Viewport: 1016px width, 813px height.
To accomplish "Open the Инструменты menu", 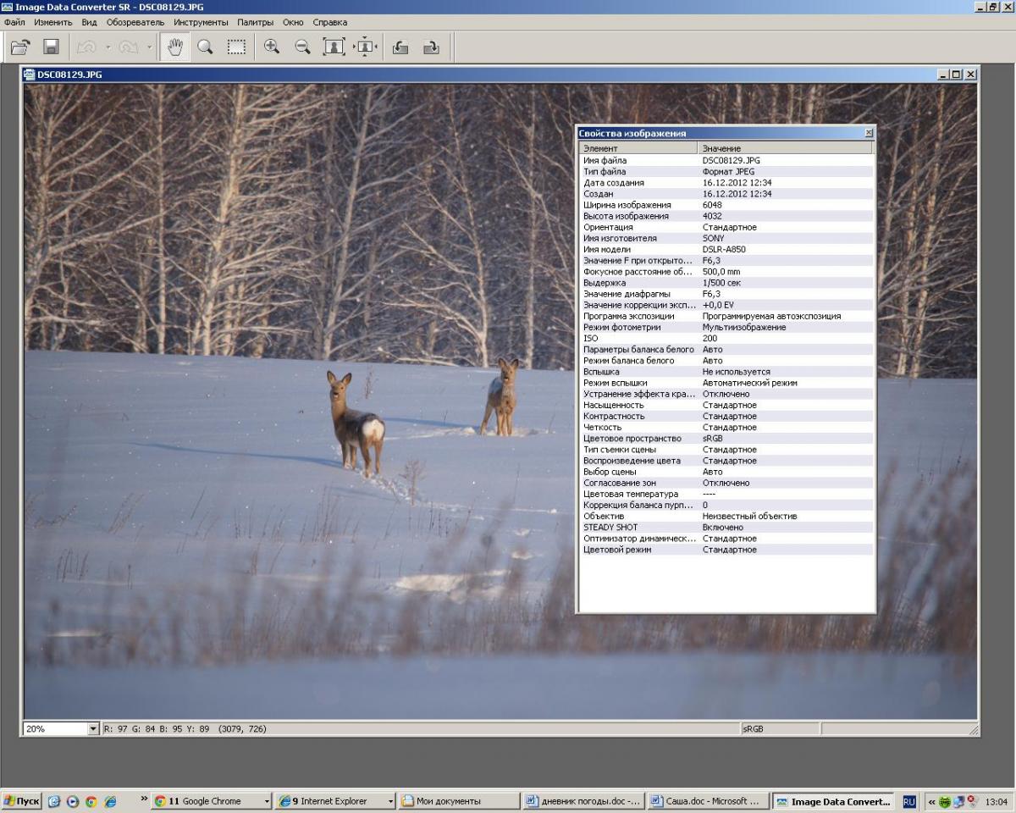I will pos(201,22).
